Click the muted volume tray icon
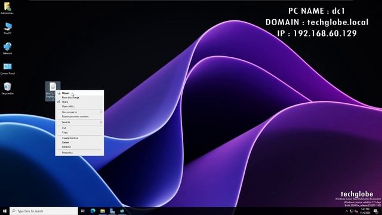This screenshot has height=215, width=382. coord(356,211)
